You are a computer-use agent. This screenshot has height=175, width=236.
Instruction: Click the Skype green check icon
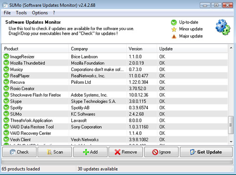click(6, 101)
